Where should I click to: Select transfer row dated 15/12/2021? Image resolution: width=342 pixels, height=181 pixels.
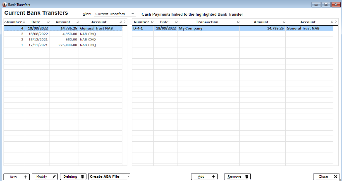pos(63,40)
